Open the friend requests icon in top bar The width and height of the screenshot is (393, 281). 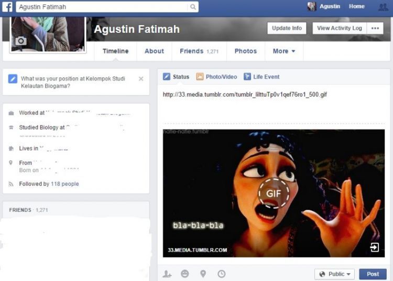383,6
